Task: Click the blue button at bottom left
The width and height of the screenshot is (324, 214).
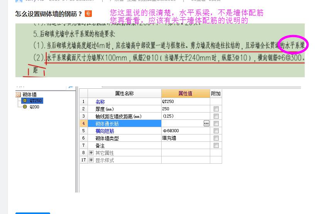Action: [x=33, y=213]
